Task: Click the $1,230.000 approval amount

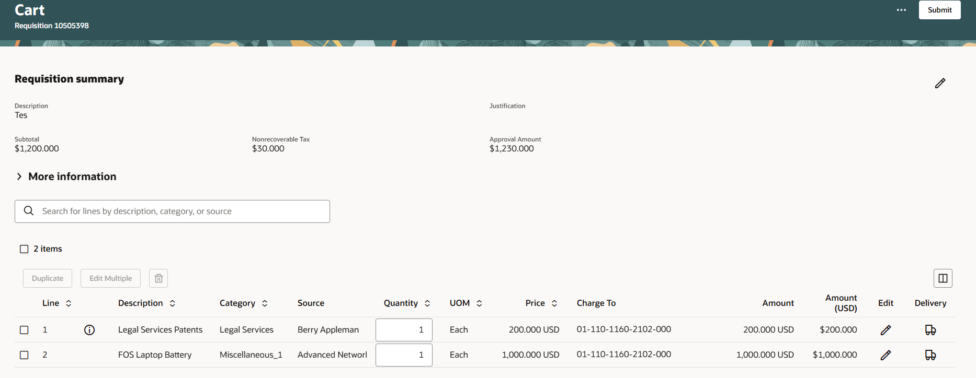Action: (x=512, y=149)
